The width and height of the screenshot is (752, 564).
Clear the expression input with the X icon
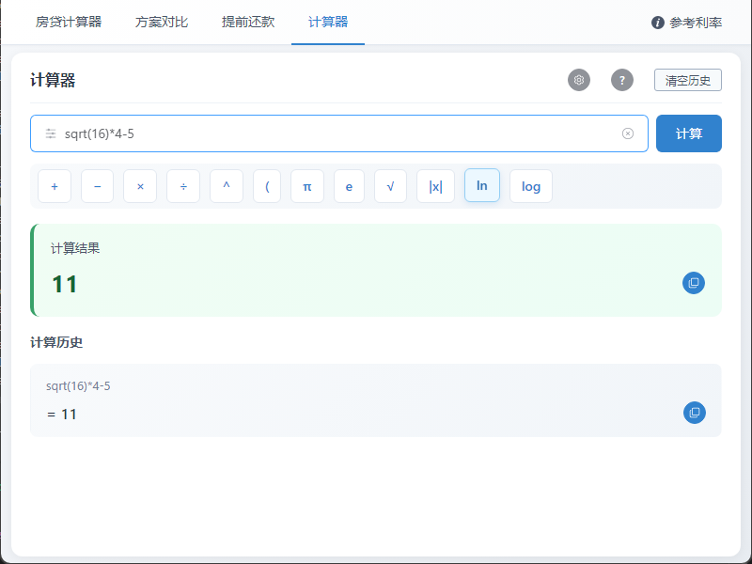[x=628, y=133]
